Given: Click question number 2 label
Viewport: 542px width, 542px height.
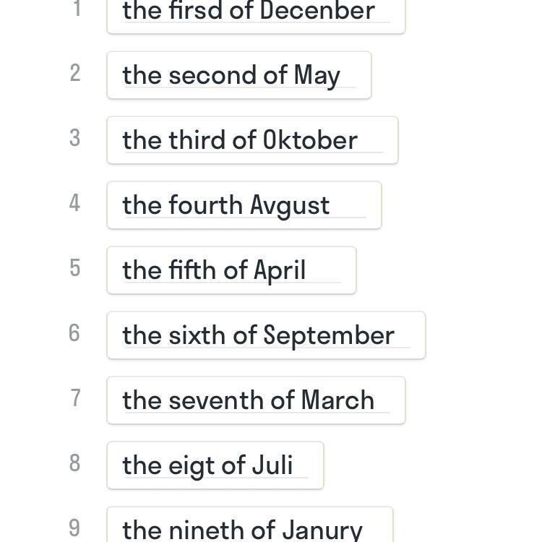Looking at the screenshot, I should 75,73.
